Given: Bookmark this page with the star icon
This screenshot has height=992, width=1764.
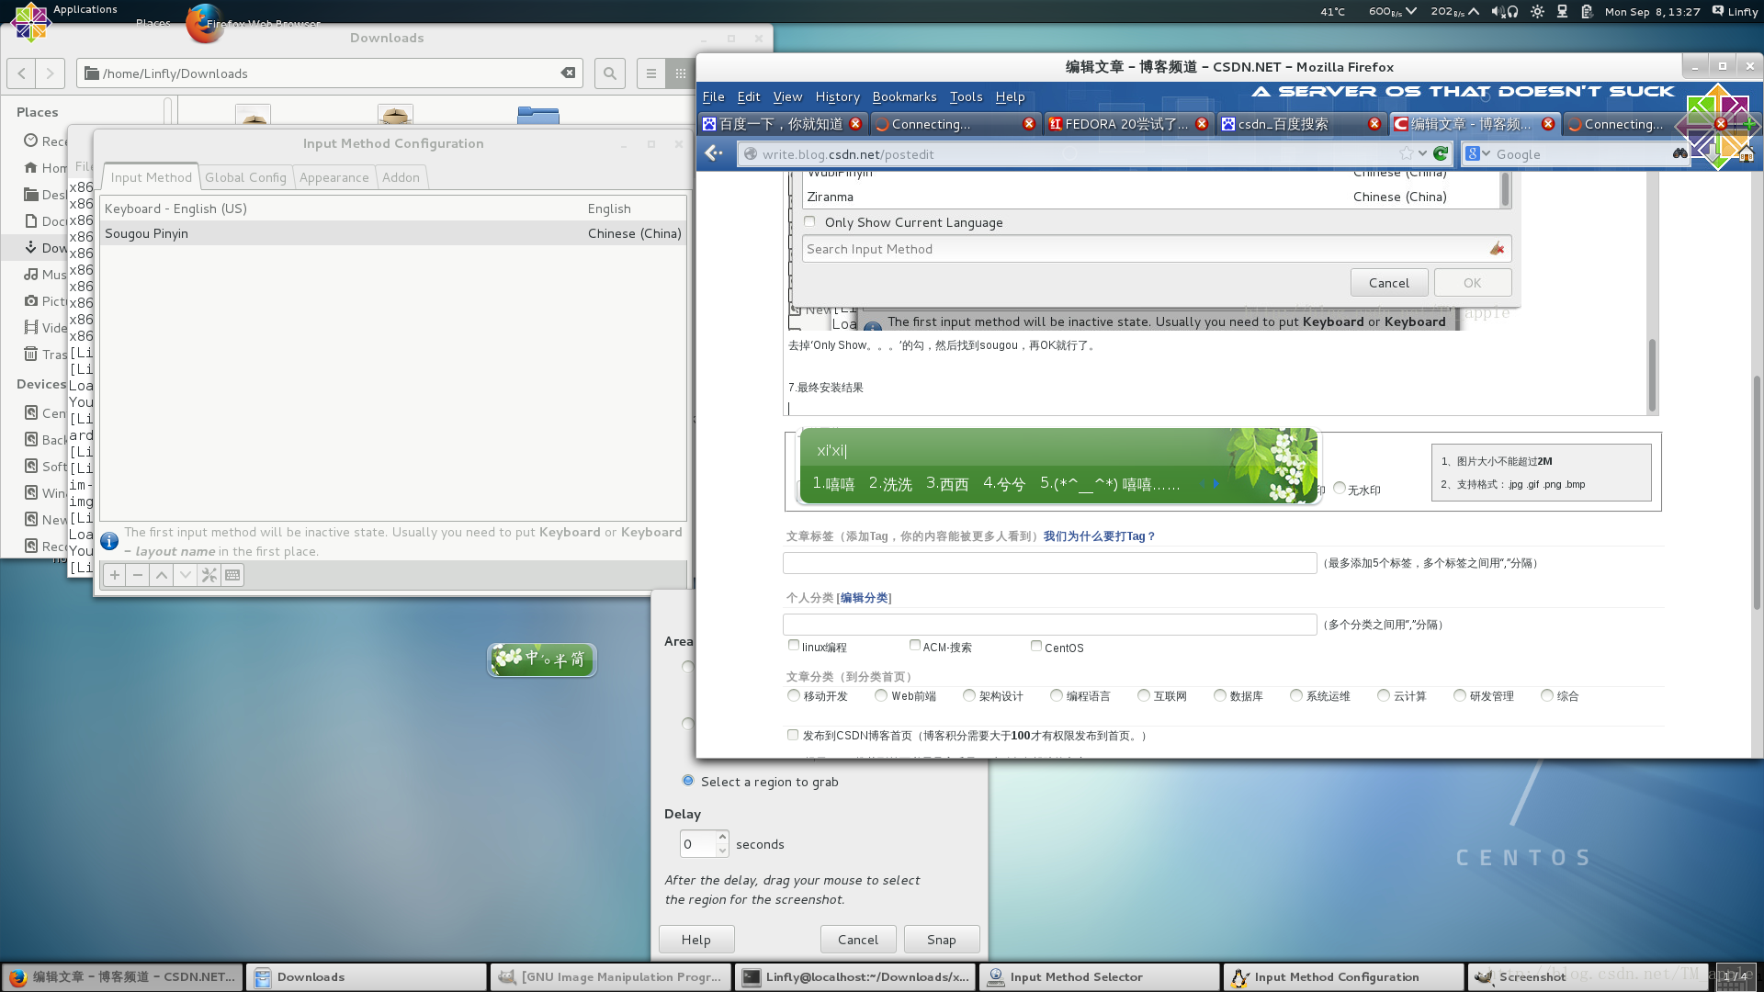Looking at the screenshot, I should 1406,153.
